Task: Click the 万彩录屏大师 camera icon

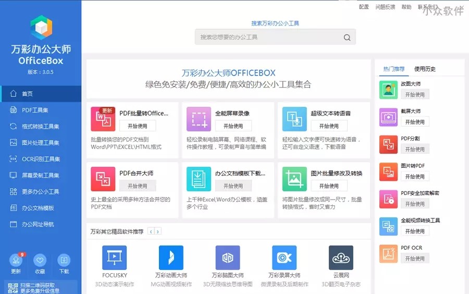Action: (284, 258)
